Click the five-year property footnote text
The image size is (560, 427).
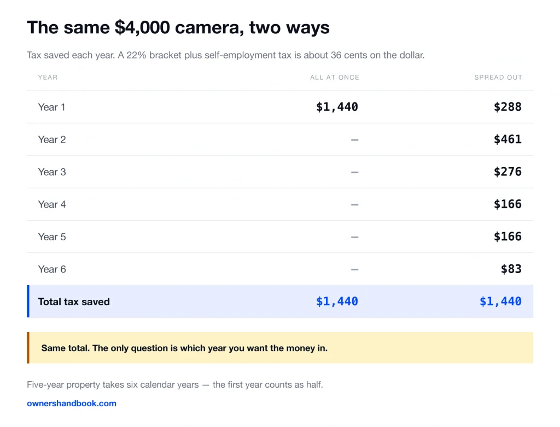coord(175,384)
